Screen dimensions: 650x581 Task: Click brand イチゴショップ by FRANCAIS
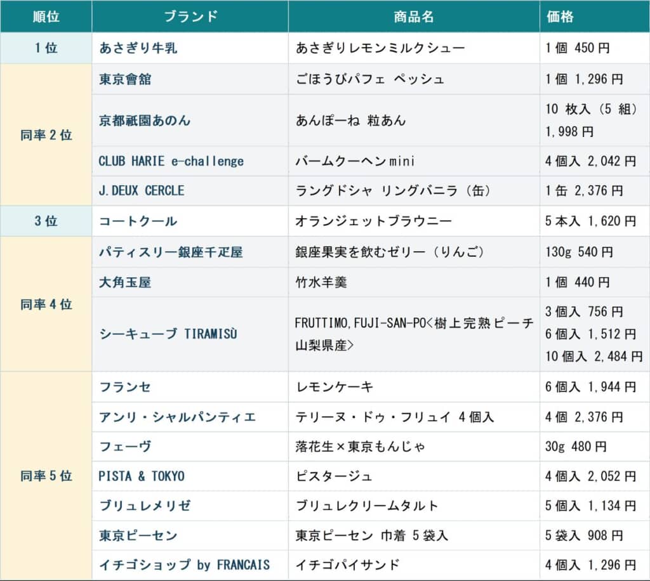[184, 565]
